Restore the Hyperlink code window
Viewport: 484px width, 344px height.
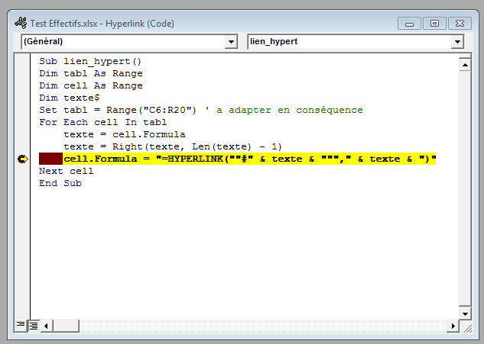coord(434,24)
